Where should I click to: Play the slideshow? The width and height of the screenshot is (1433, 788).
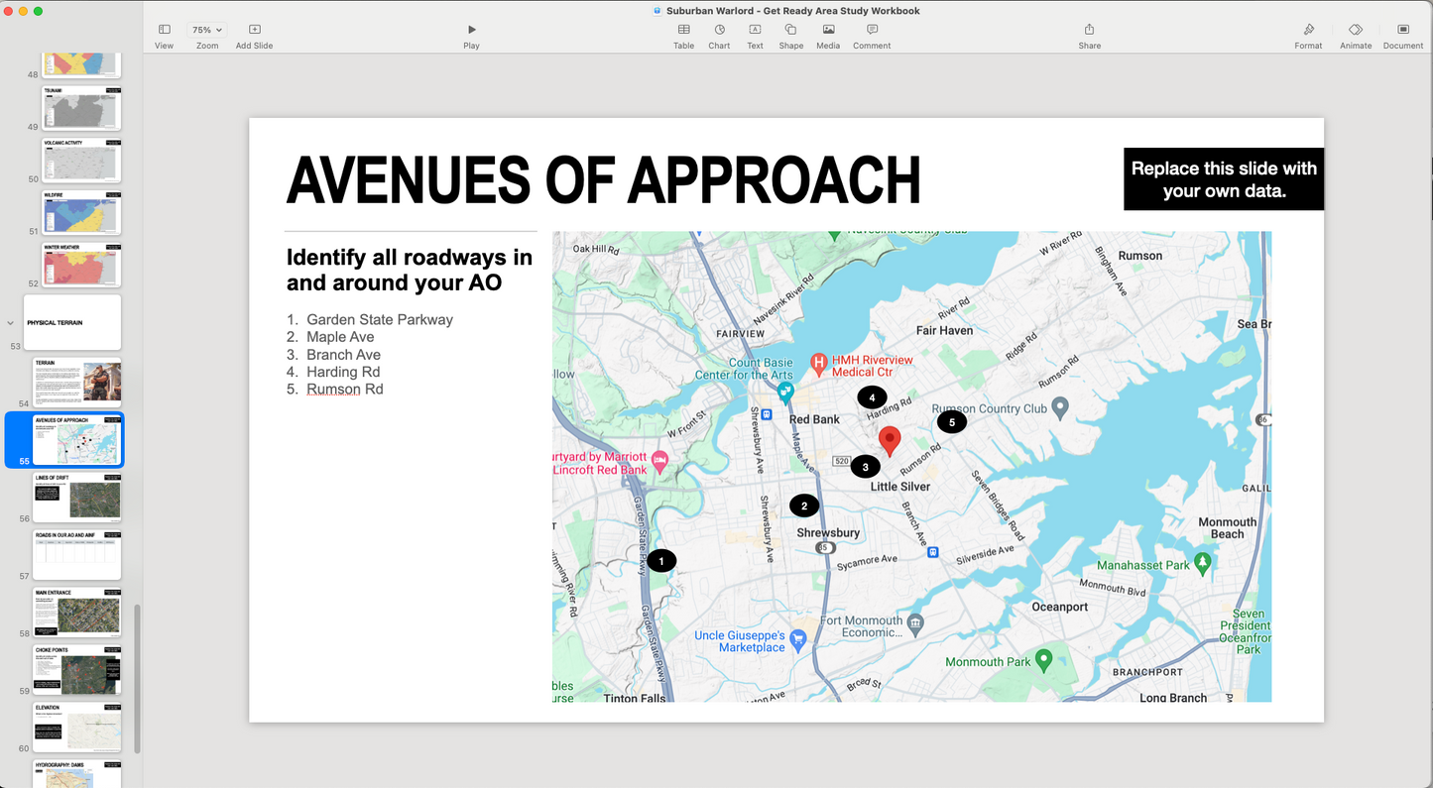[x=471, y=36]
